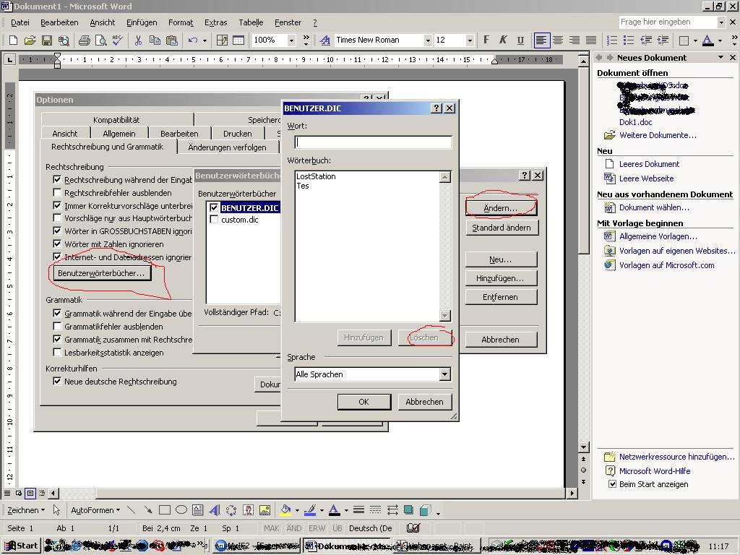740x555 pixels.
Task: Open the Extras menu
Action: (215, 22)
